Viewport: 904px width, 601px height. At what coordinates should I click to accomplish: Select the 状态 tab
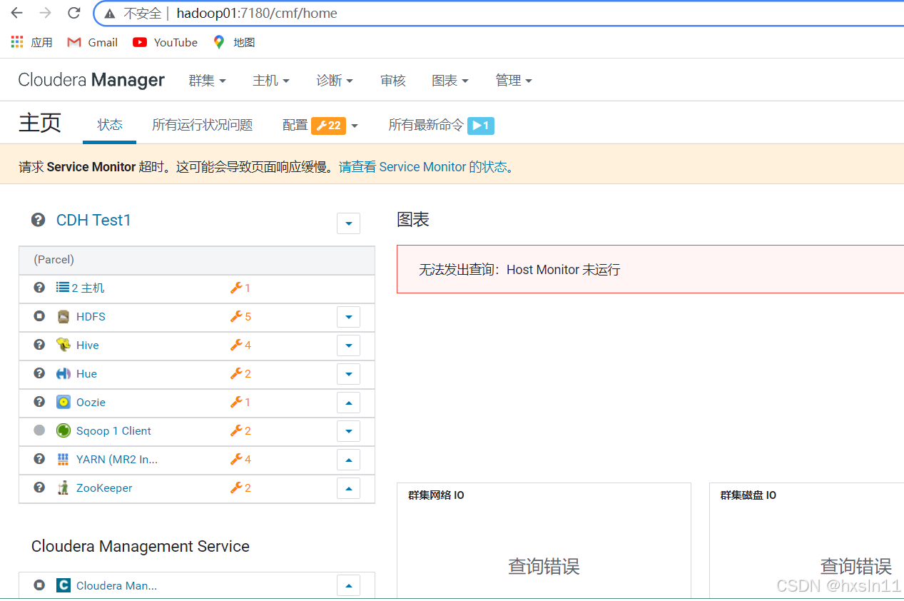pos(110,125)
